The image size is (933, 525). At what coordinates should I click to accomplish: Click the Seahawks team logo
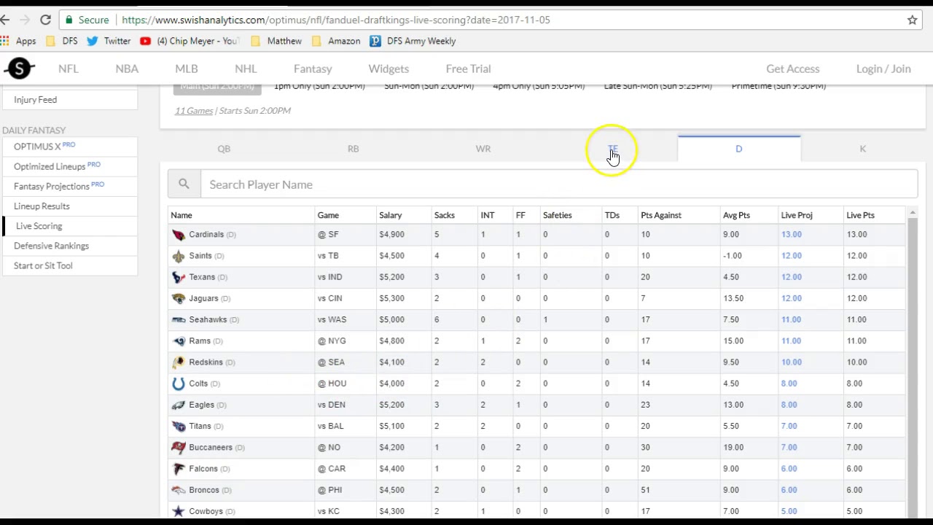(x=179, y=319)
